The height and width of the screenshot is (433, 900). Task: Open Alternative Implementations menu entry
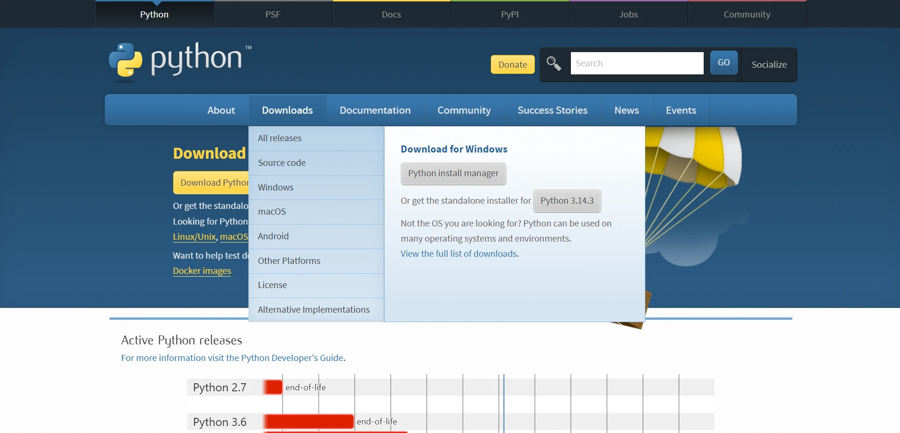coord(313,310)
